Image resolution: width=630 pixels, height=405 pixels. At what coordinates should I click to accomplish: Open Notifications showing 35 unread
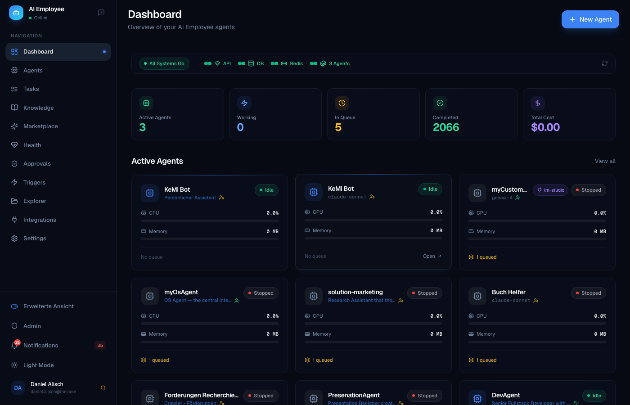[x=40, y=345]
